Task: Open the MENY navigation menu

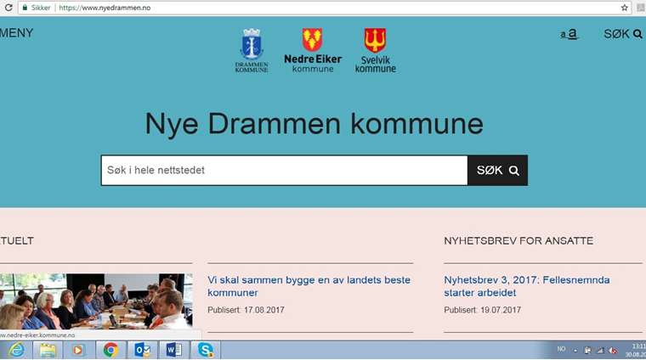Action: [x=17, y=33]
